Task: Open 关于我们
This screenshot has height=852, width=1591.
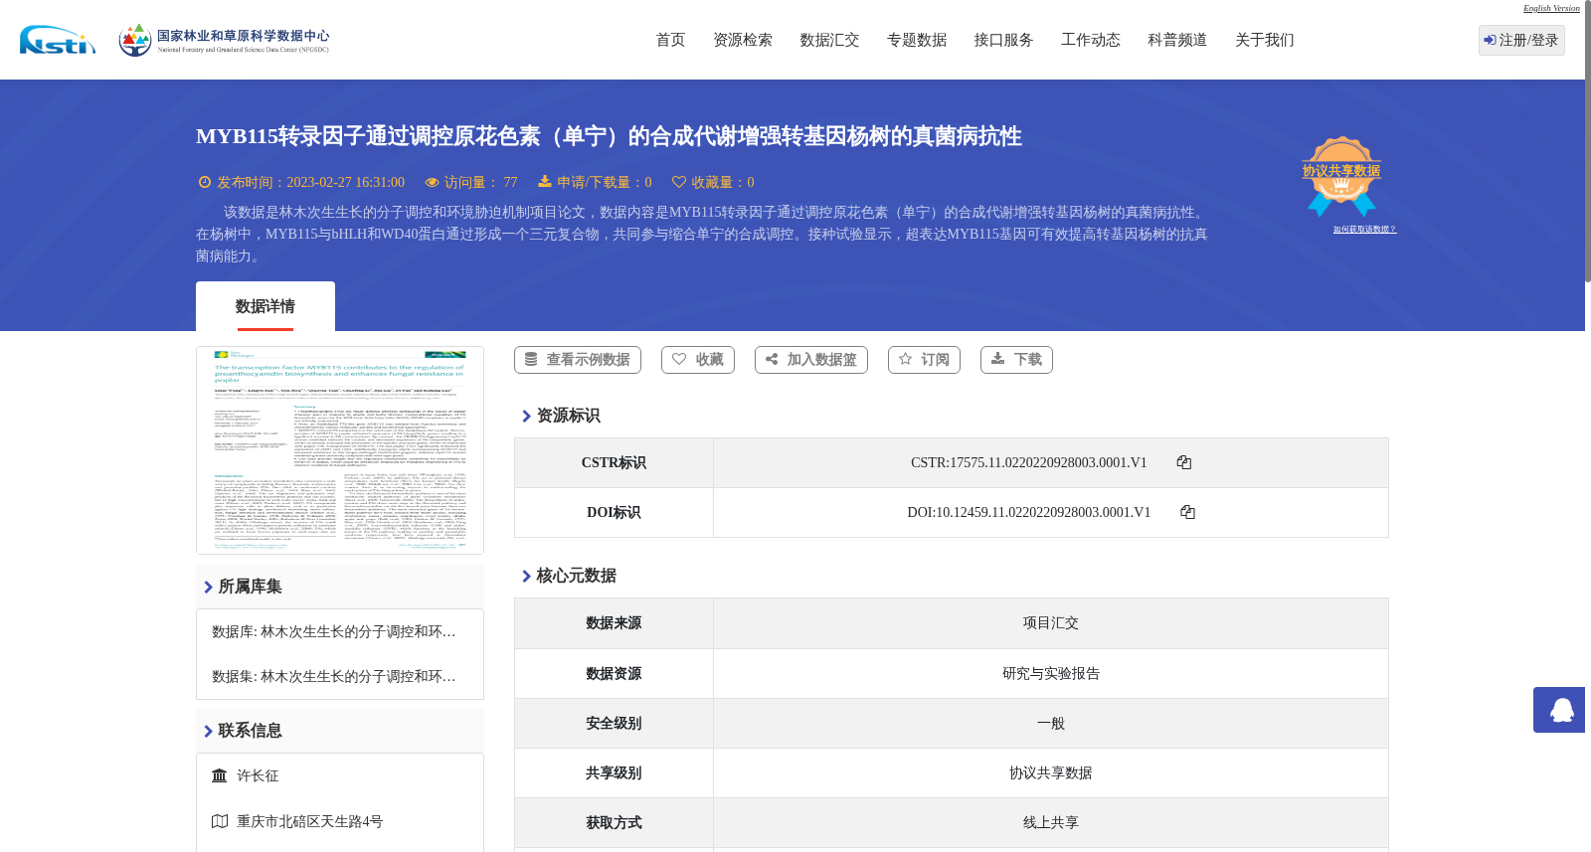Action: [x=1265, y=40]
